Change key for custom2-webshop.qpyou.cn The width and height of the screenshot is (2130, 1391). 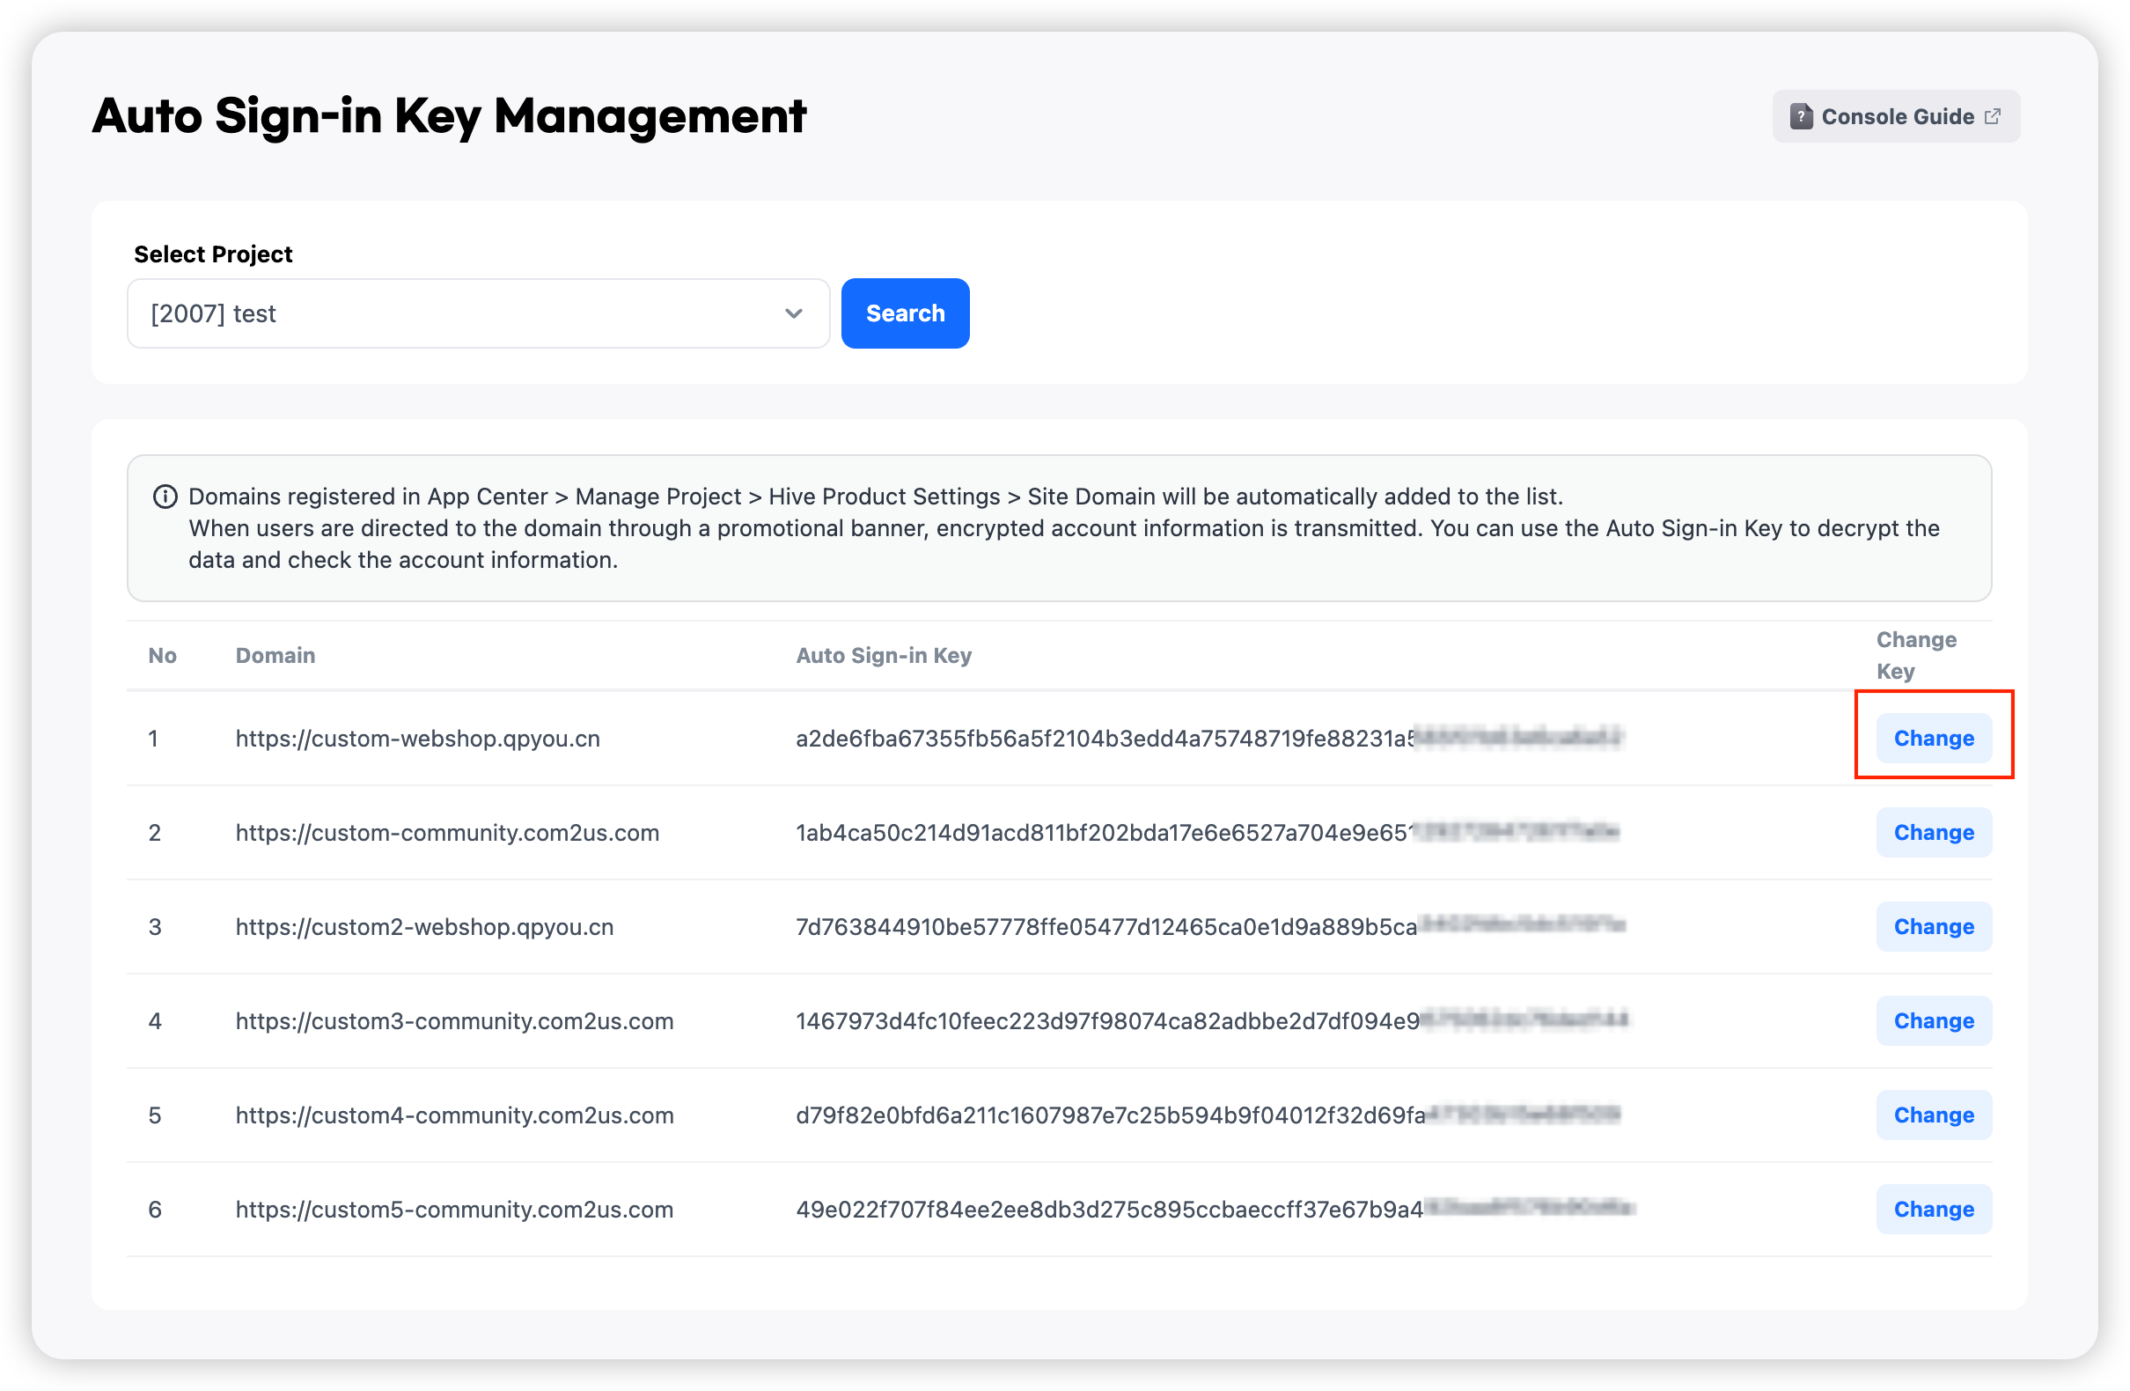(1933, 926)
